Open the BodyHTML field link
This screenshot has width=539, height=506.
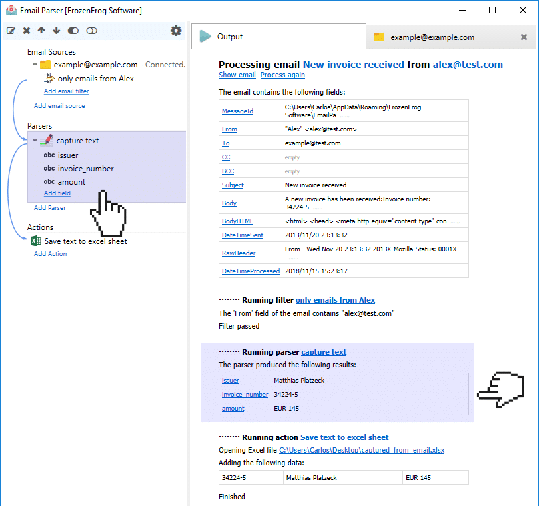tap(237, 221)
